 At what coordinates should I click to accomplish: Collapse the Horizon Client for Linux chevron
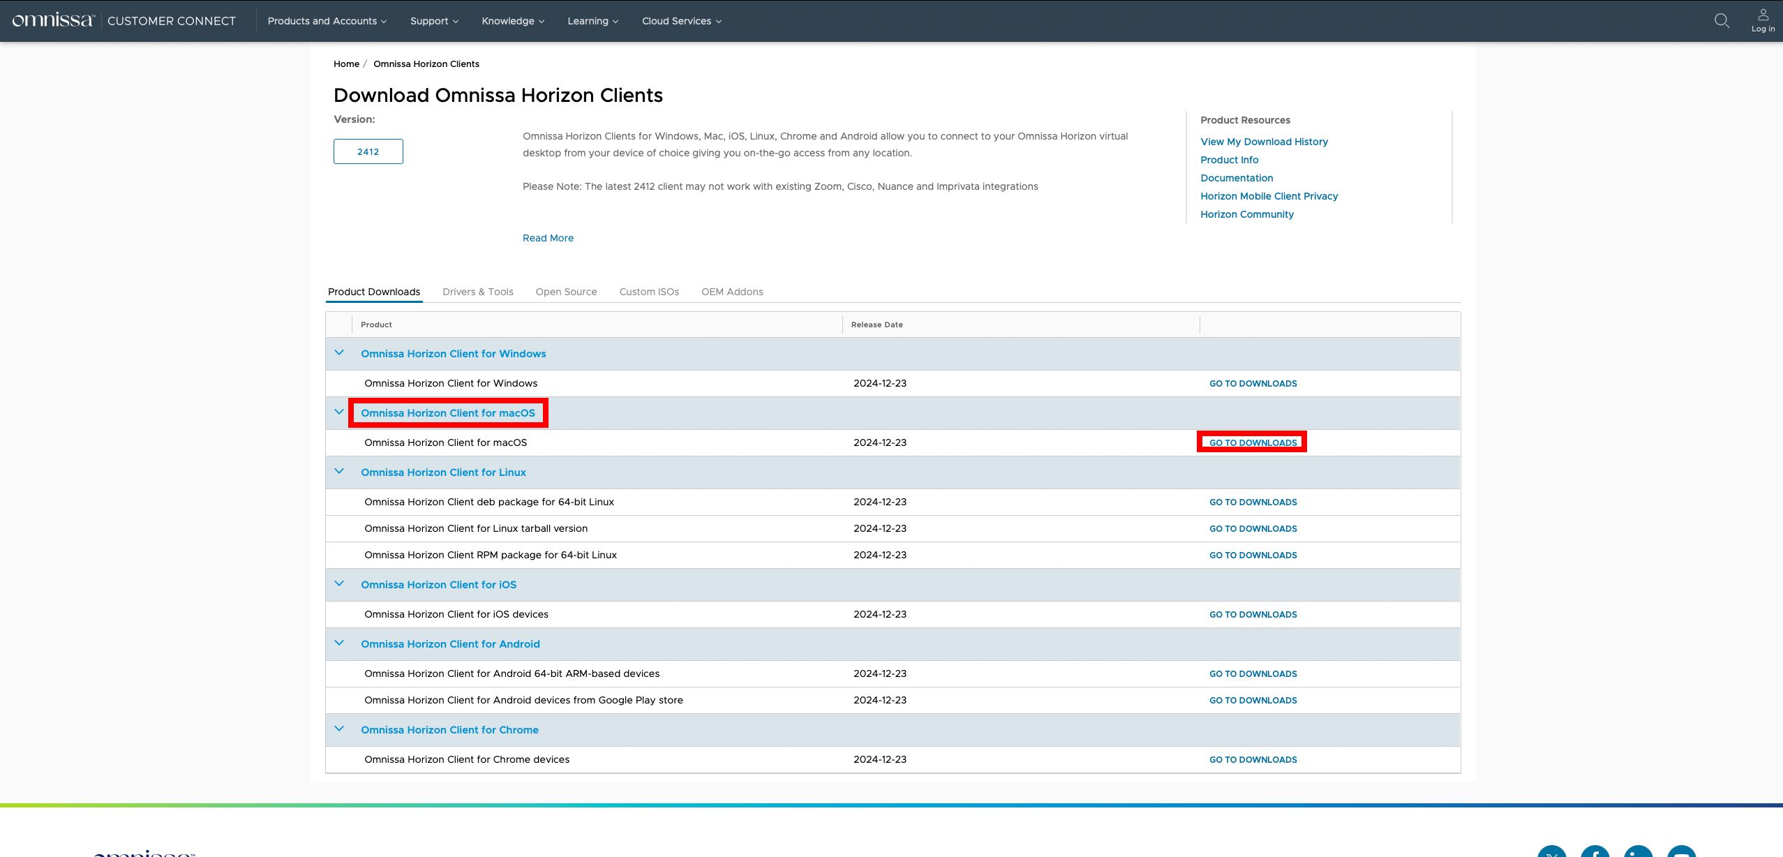(x=339, y=472)
